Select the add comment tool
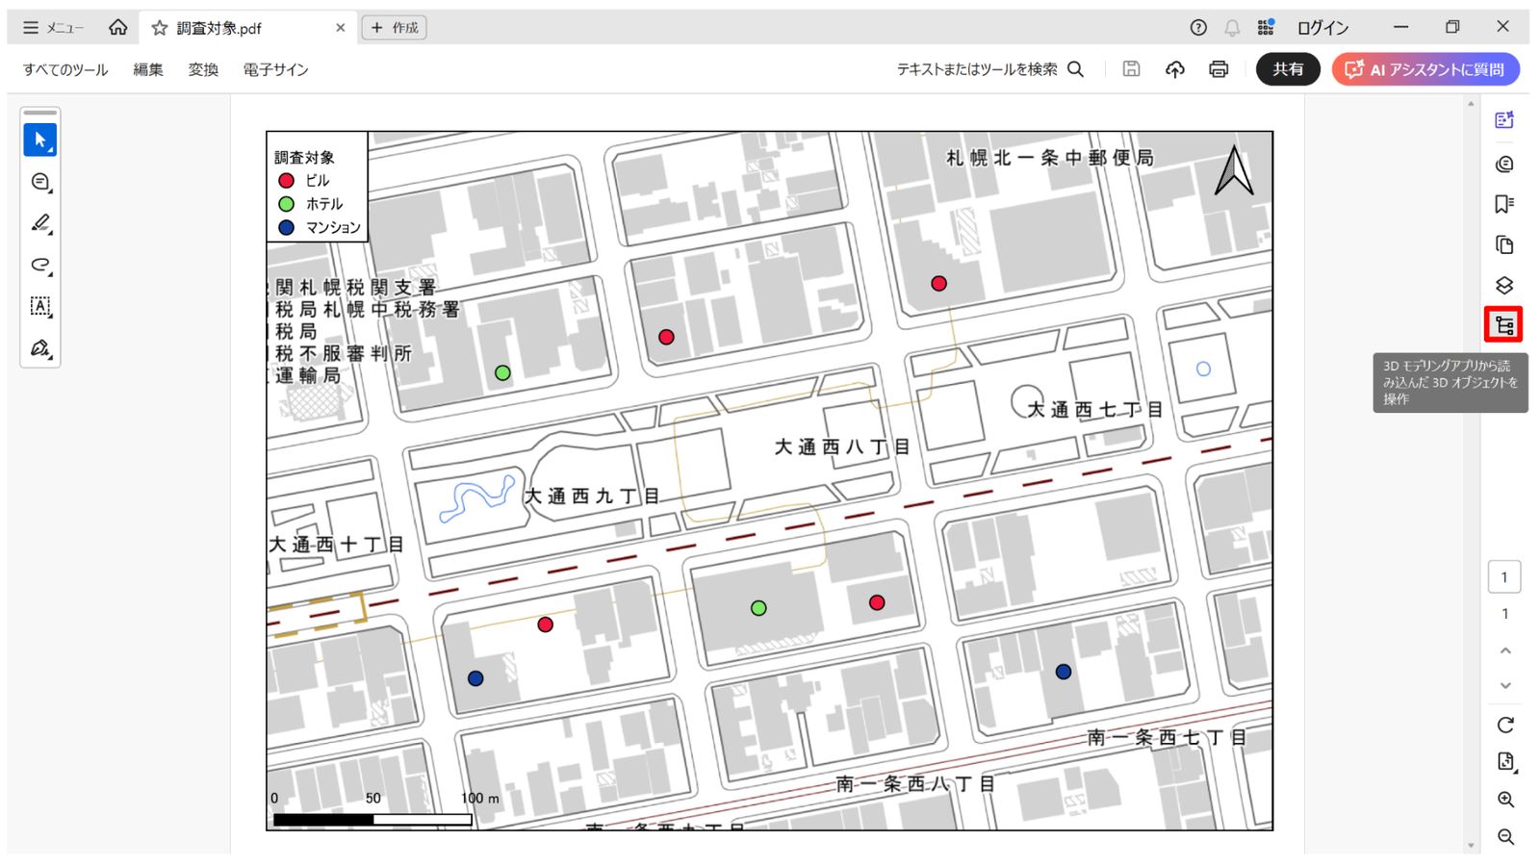This screenshot has width=1540, height=866. pyautogui.click(x=40, y=182)
